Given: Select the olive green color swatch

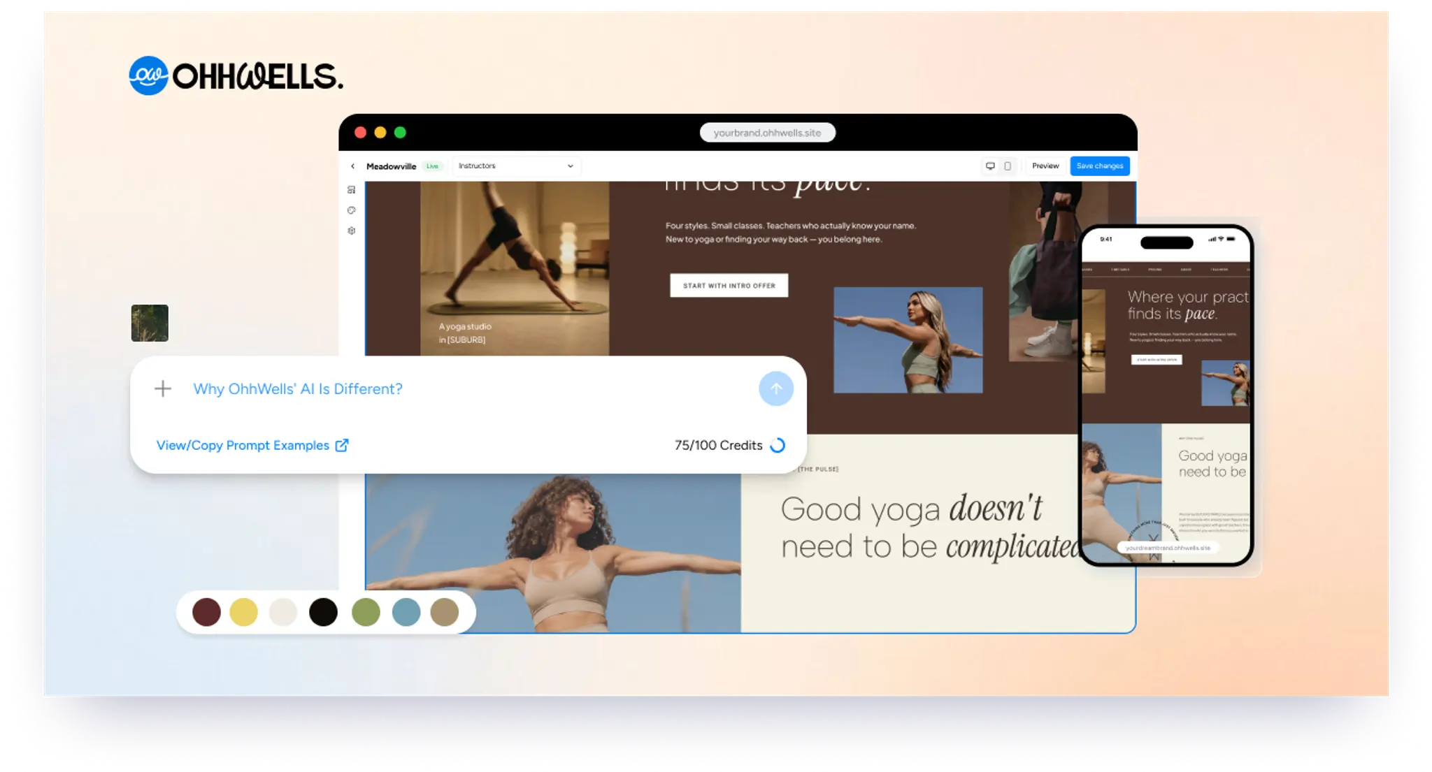Looking at the screenshot, I should pyautogui.click(x=366, y=612).
